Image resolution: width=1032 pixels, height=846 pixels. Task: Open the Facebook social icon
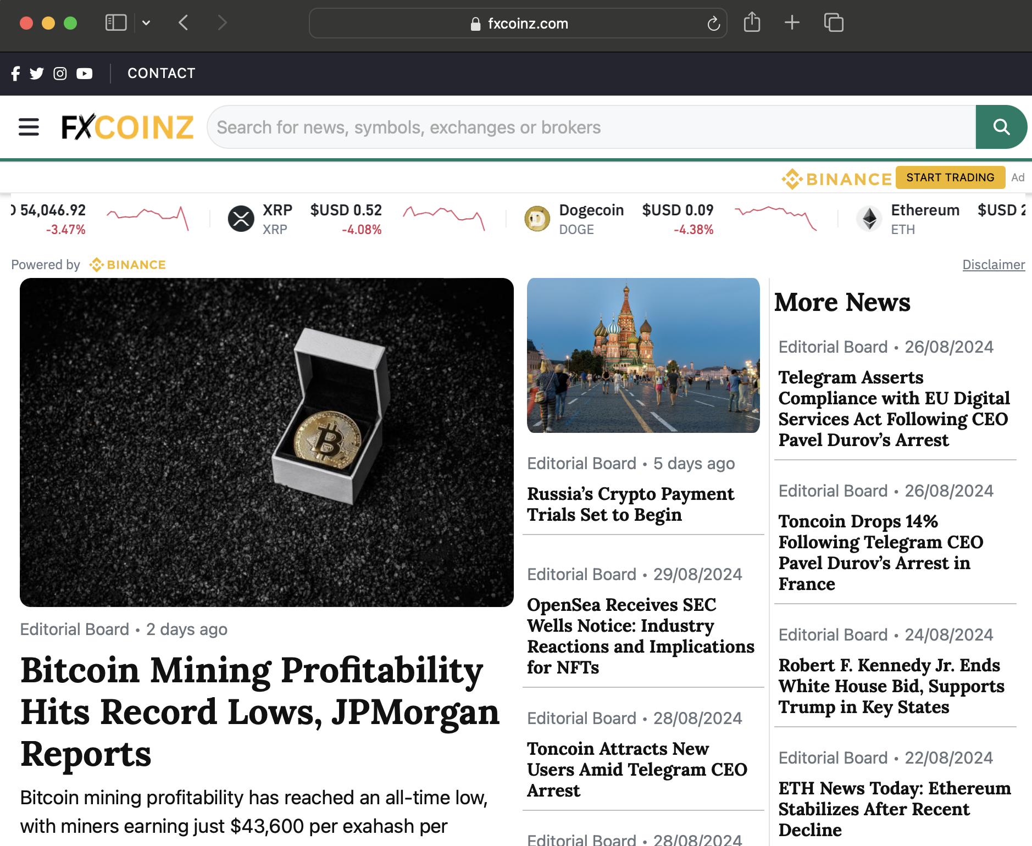15,74
